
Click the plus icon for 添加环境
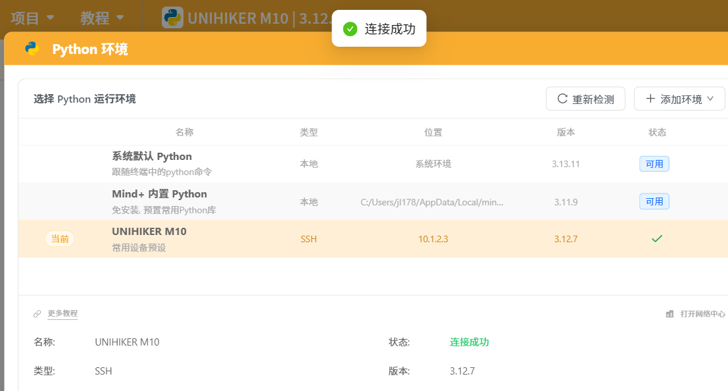point(650,99)
